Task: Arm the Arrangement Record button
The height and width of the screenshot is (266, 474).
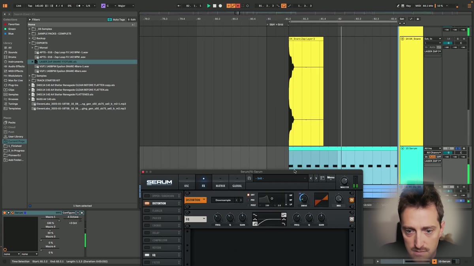Action: click(220, 6)
